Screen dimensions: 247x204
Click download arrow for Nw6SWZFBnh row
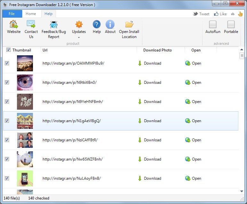pyautogui.click(x=140, y=159)
